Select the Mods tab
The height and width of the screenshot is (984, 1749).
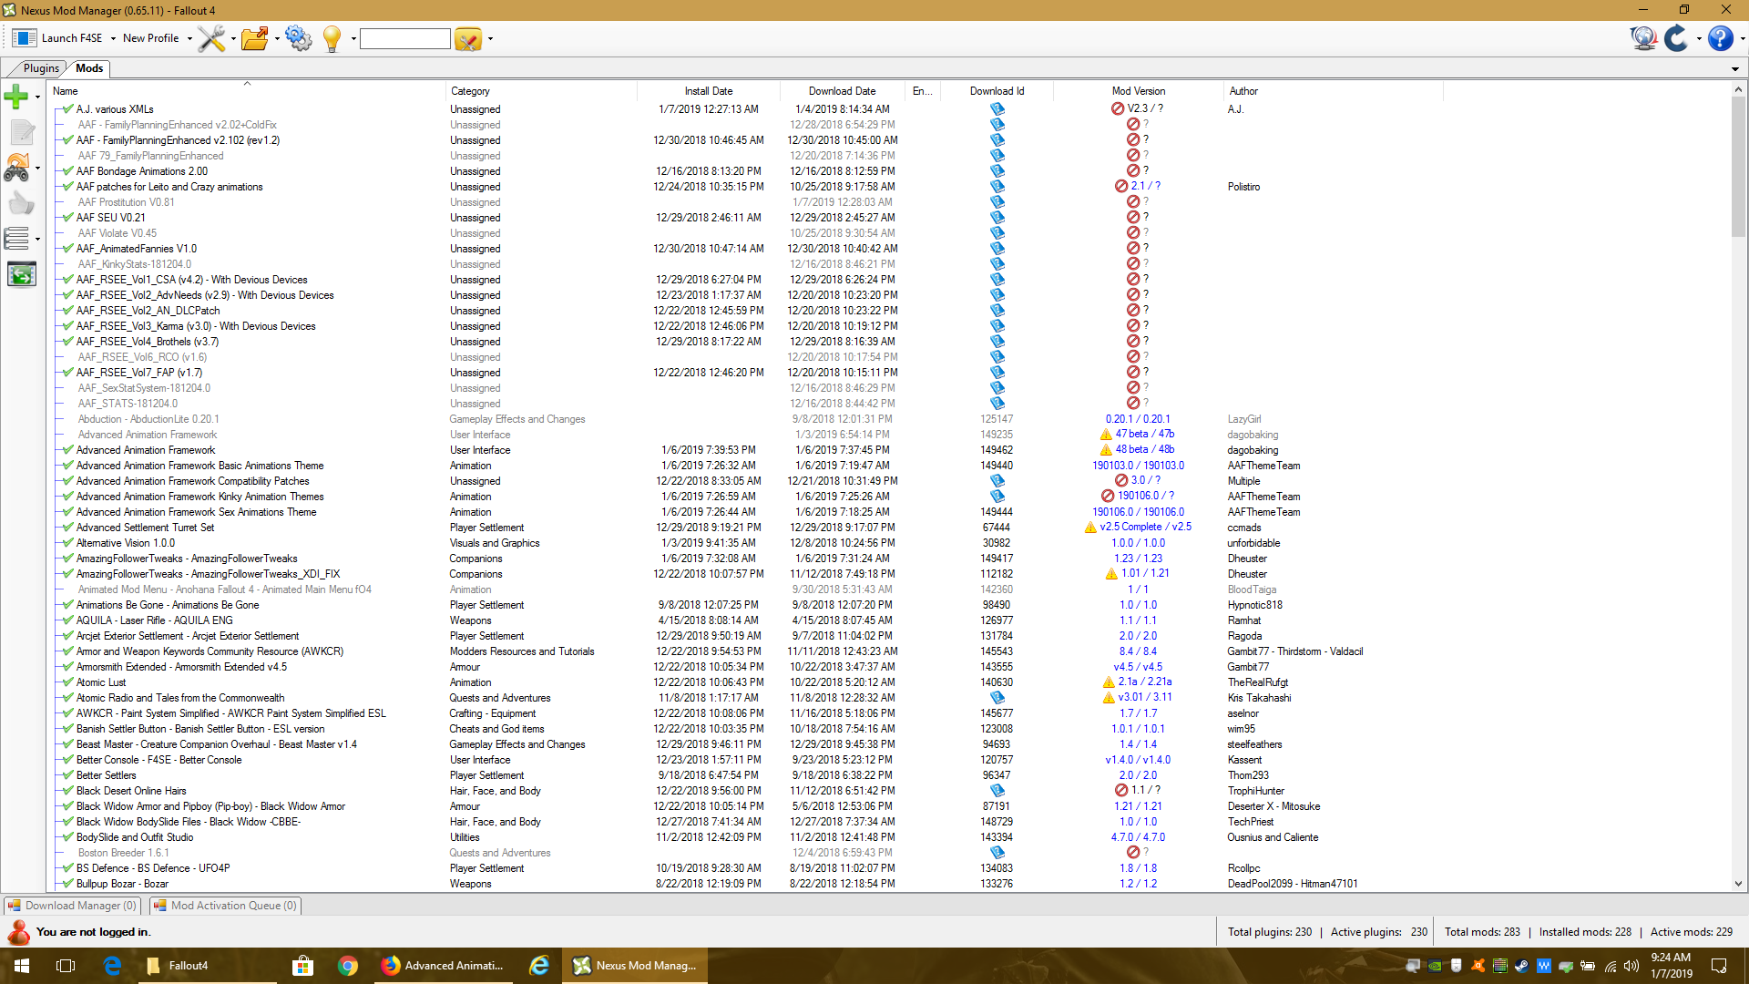(x=89, y=68)
